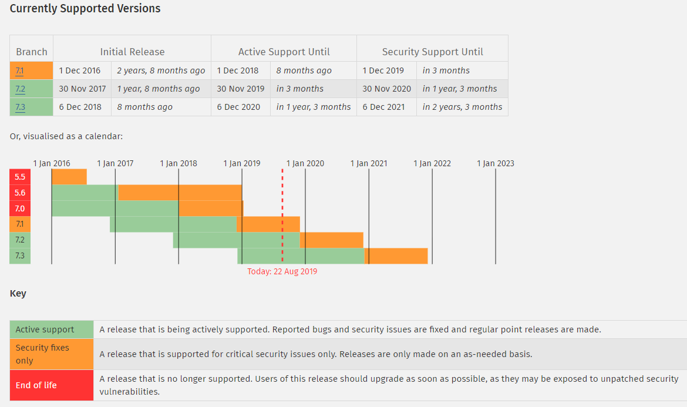Select the green 7.2 label in the calendar
This screenshot has width=687, height=407.
[x=20, y=240]
